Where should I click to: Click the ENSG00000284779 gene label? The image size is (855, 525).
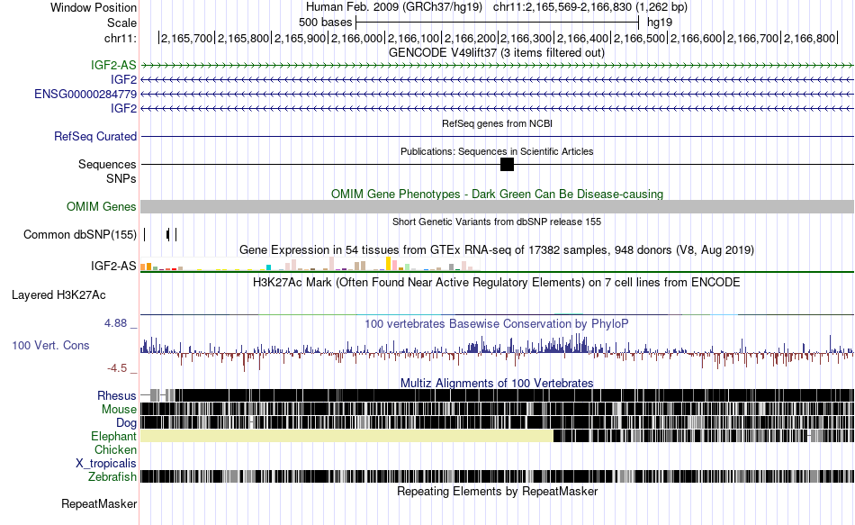coord(85,94)
